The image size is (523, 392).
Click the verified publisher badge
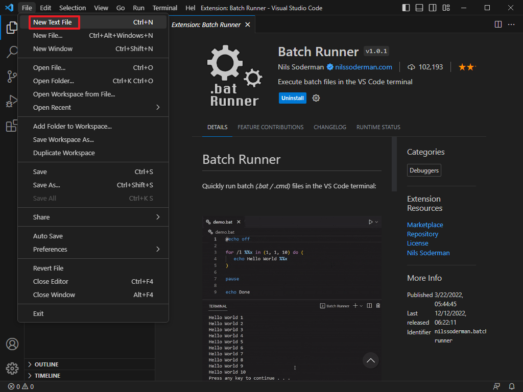point(330,67)
